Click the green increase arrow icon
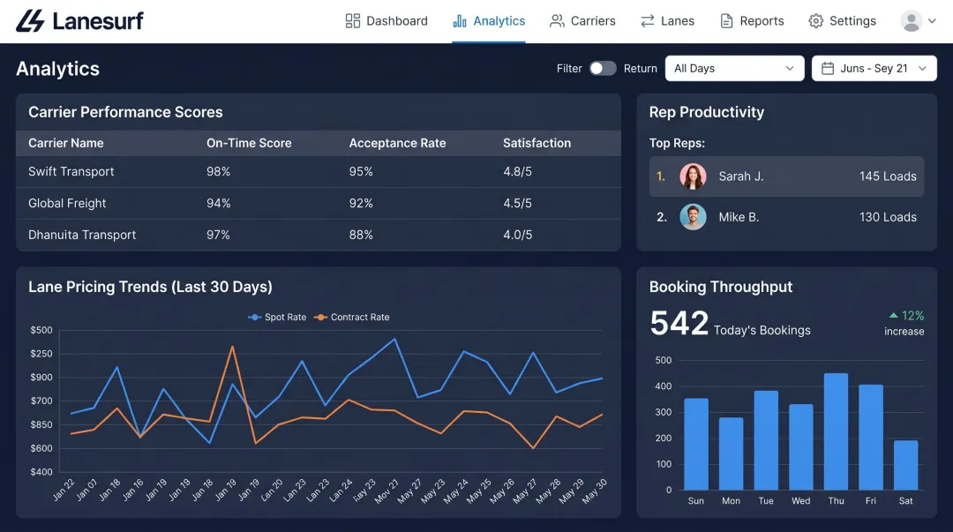The width and height of the screenshot is (953, 532). pyautogui.click(x=893, y=316)
